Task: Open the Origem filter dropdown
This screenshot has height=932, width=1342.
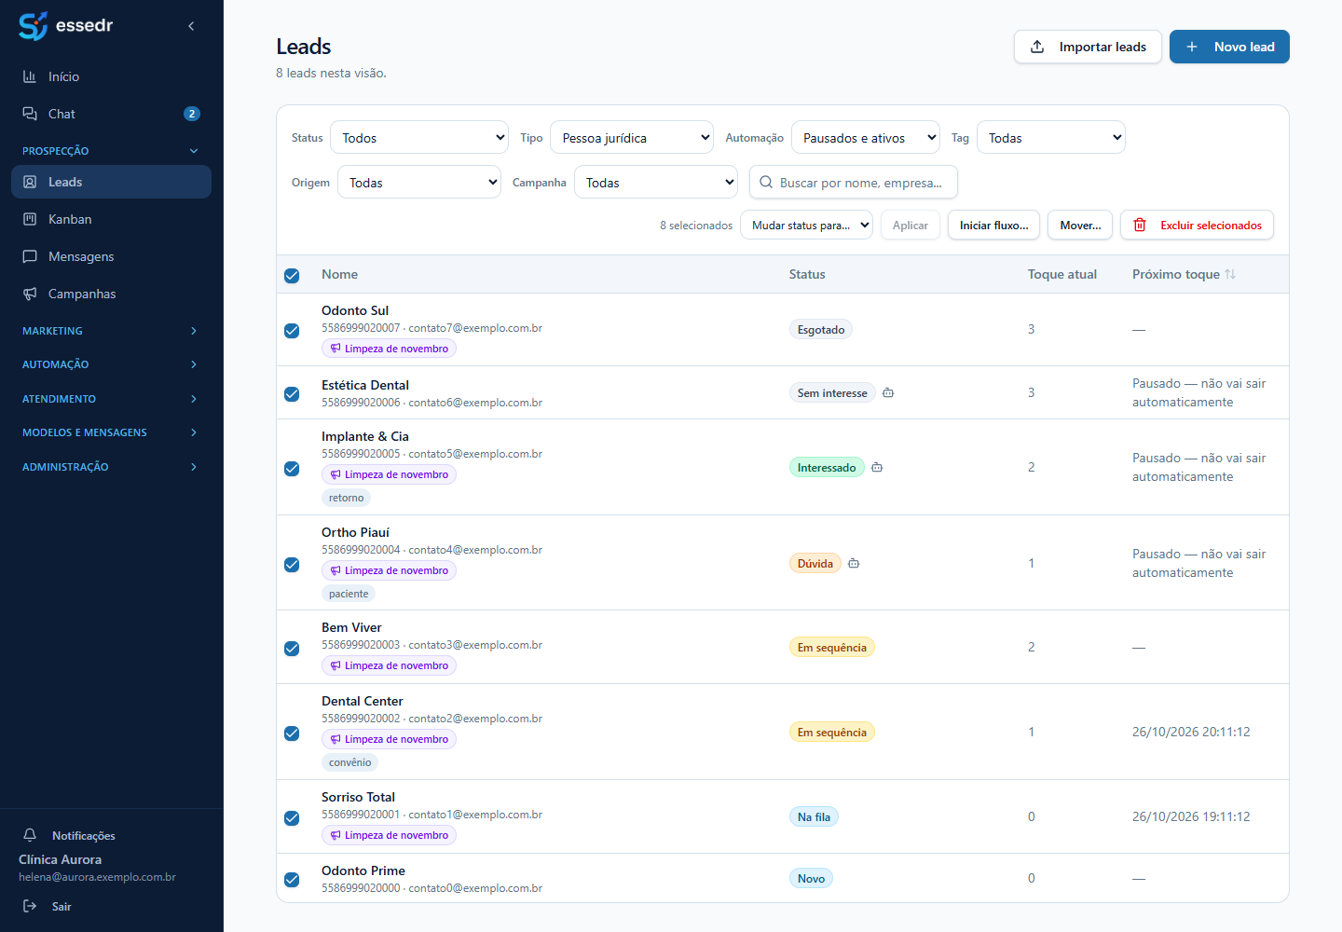Action: point(419,183)
